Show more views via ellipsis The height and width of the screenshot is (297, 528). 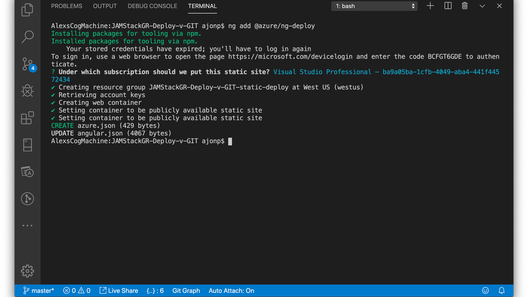coord(27,226)
